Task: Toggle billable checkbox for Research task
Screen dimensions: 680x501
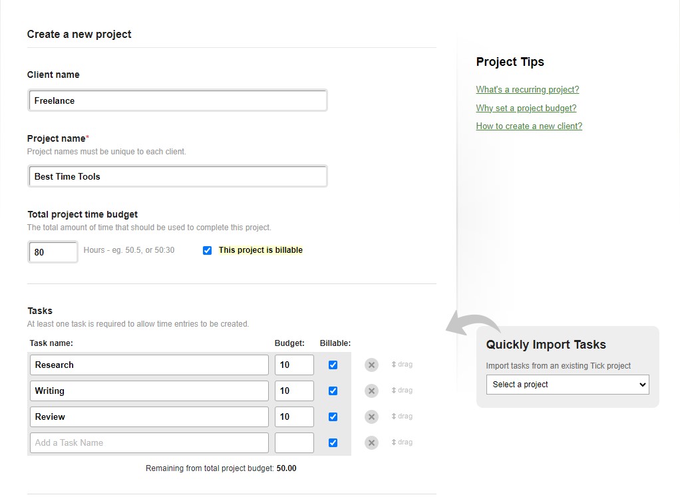Action: pos(333,365)
